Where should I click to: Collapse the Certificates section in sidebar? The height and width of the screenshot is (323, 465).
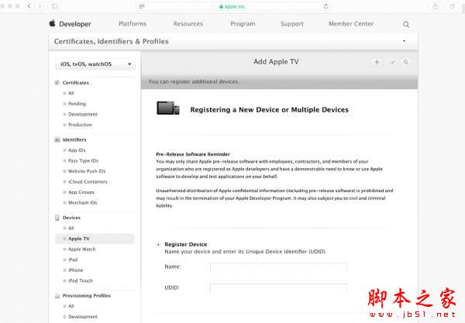tap(57, 83)
